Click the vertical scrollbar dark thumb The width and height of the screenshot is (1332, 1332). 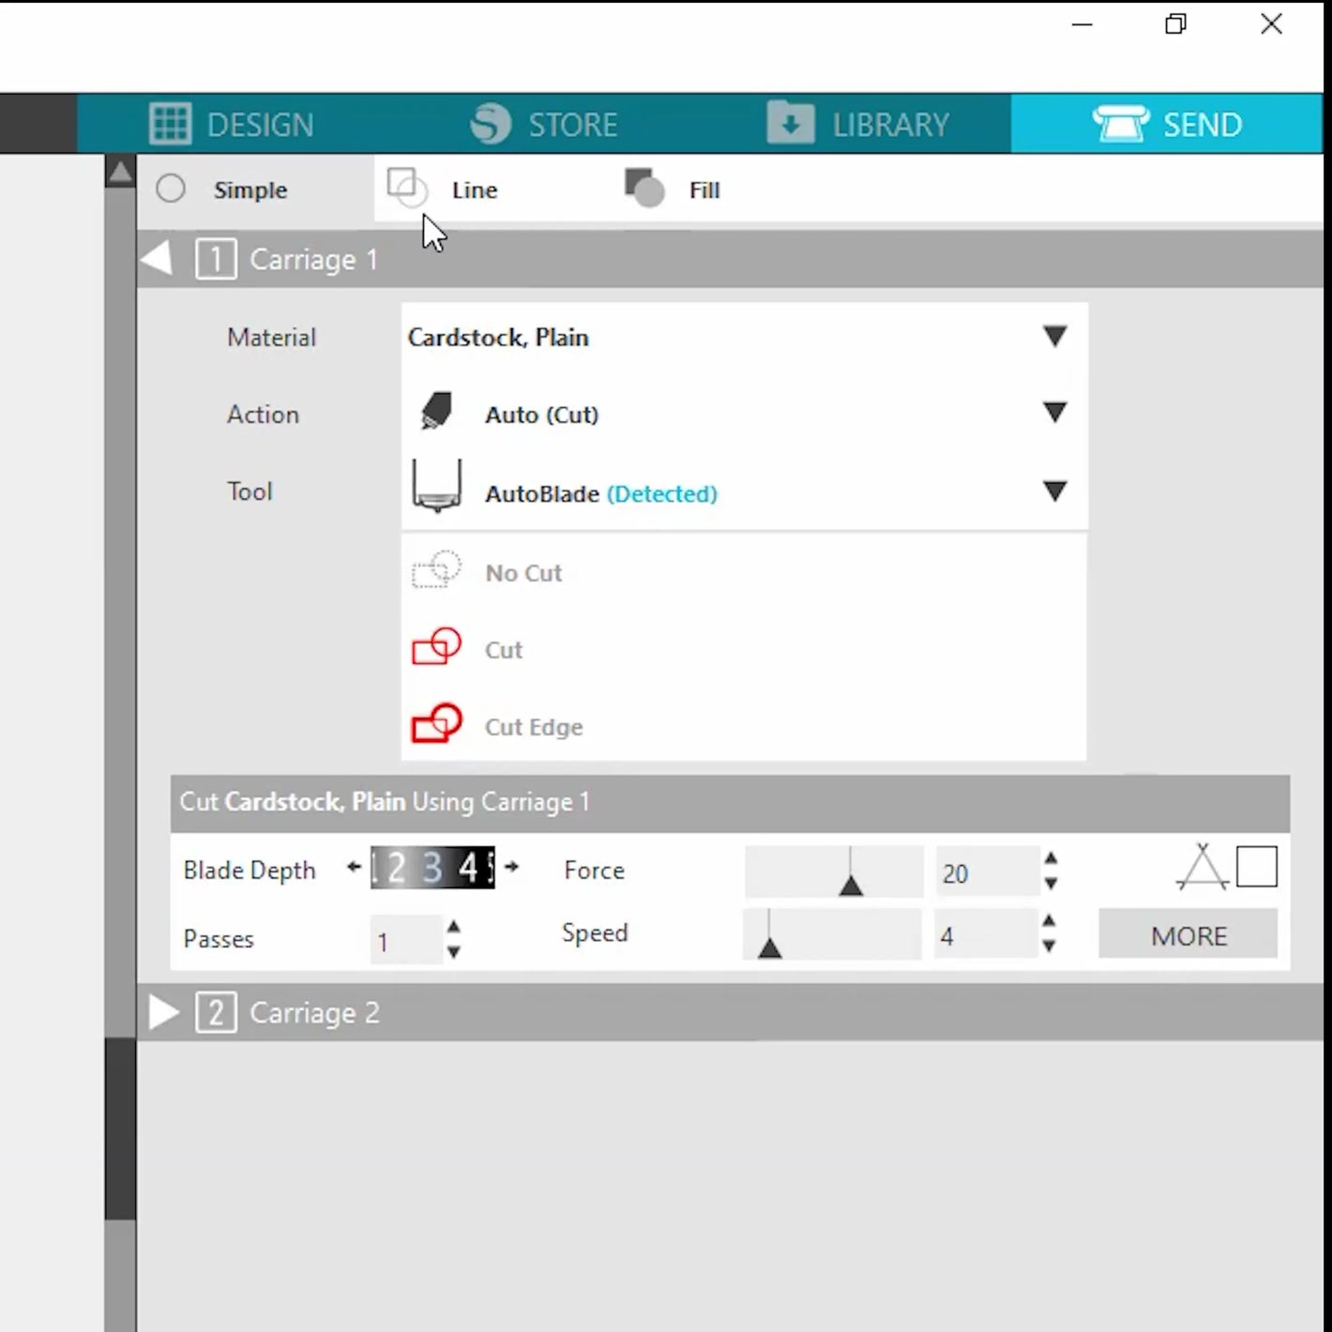(x=120, y=1128)
